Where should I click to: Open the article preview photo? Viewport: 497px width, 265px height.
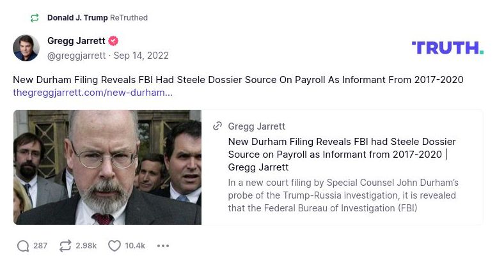(x=107, y=167)
